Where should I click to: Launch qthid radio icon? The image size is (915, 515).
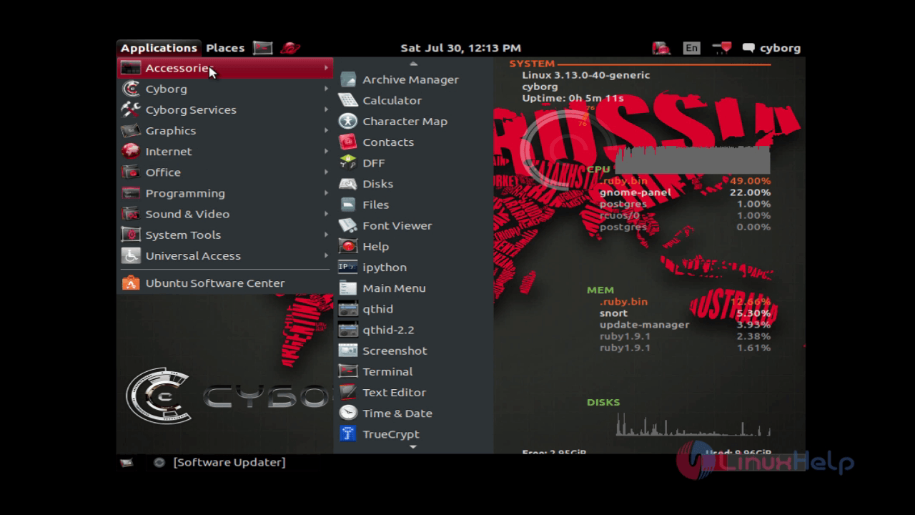click(347, 309)
